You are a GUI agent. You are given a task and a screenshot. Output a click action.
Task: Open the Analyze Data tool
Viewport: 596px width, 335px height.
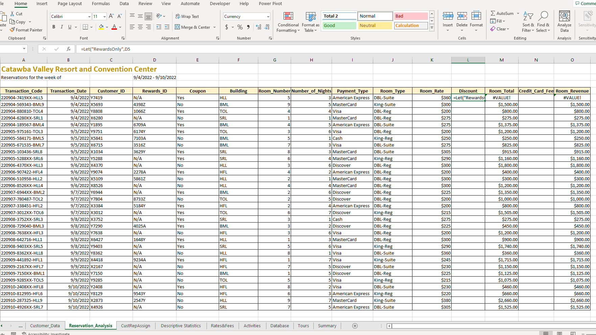[x=564, y=21]
